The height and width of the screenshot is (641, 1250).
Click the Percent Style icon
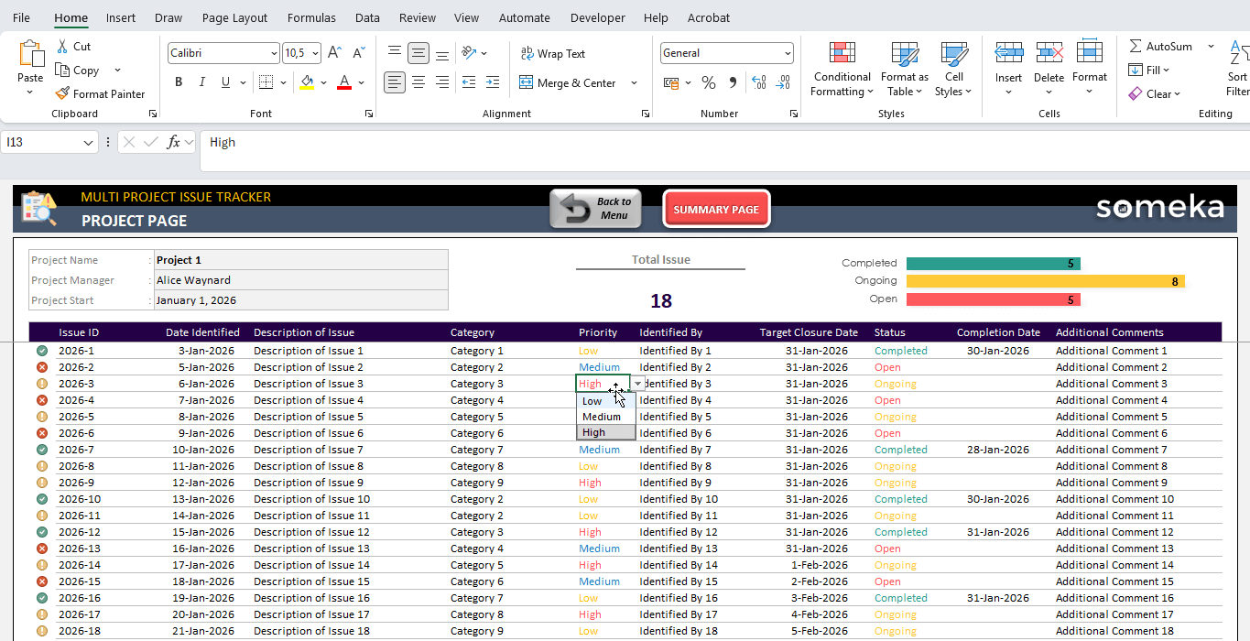(708, 82)
